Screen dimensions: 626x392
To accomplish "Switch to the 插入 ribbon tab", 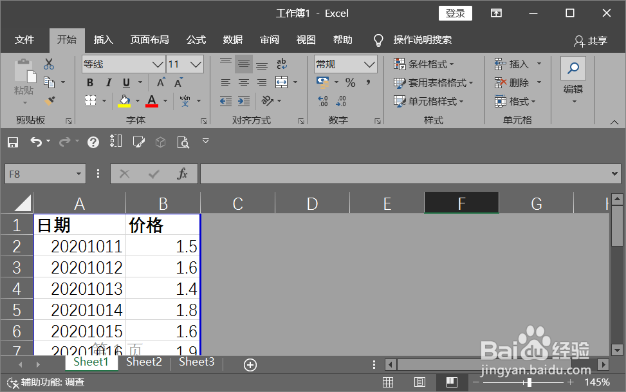I will pos(103,39).
